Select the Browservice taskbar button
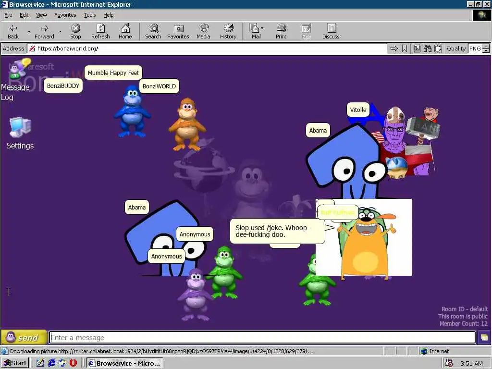Image resolution: width=492 pixels, height=369 pixels. click(125, 363)
